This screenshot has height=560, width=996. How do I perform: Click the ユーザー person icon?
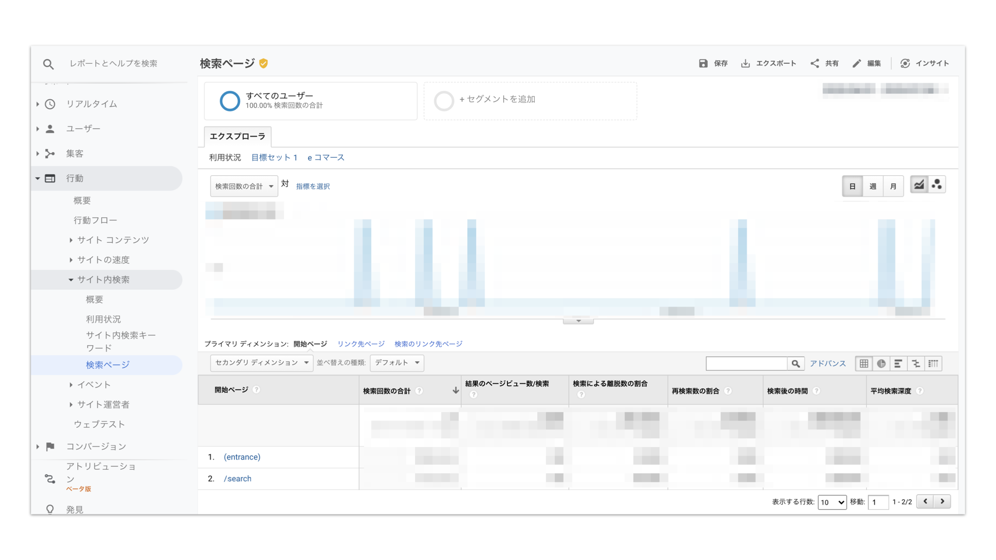pos(50,129)
